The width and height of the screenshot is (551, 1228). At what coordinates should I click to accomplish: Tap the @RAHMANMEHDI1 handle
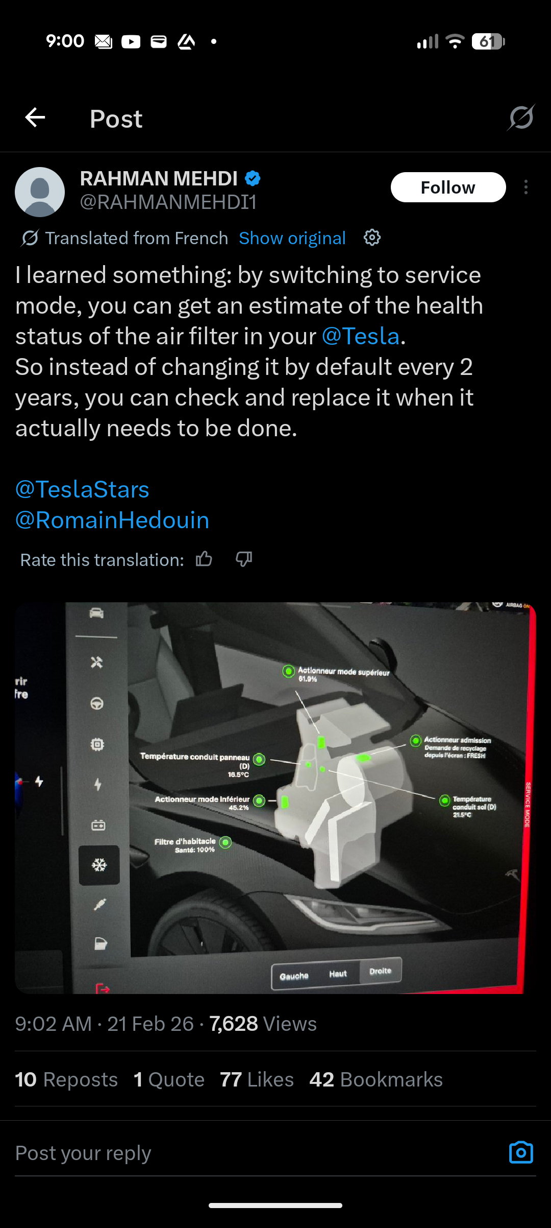168,202
